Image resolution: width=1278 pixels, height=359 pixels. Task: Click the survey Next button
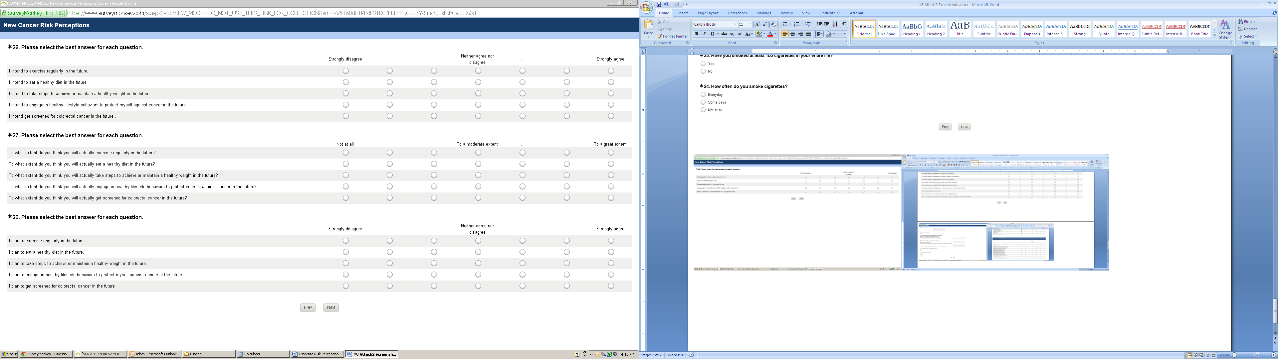point(331,307)
